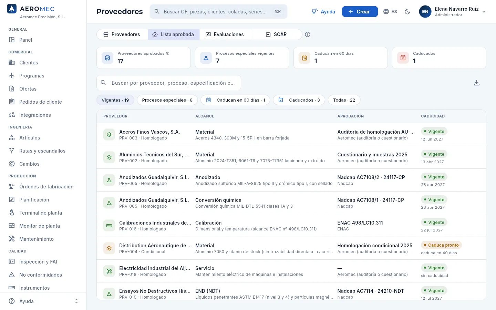Select the Caducados · 3 filter chip
The height and width of the screenshot is (310, 496).
click(x=299, y=100)
